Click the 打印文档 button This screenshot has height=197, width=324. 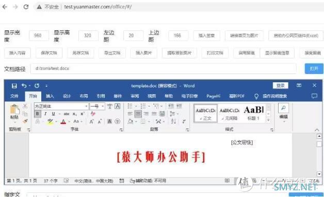(215, 53)
